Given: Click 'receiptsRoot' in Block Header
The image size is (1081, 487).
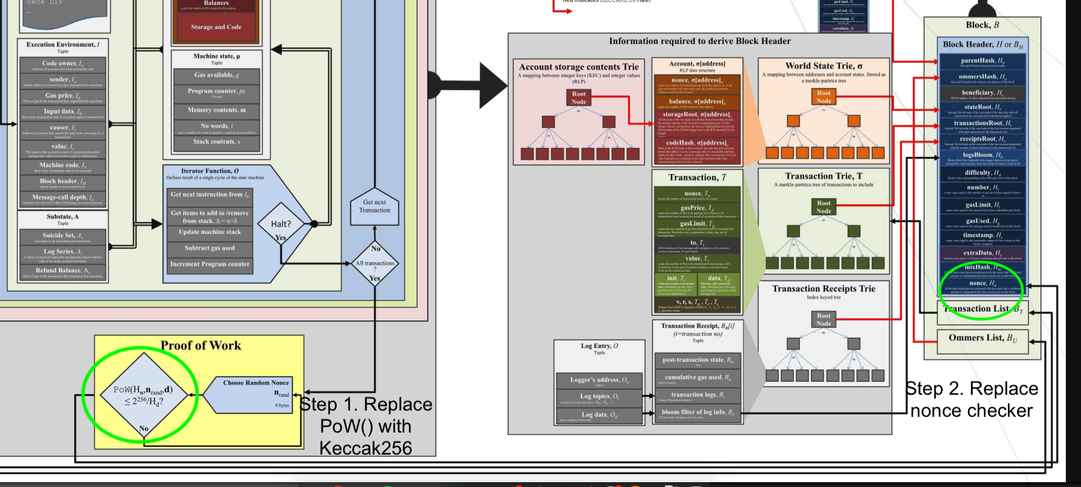Looking at the screenshot, I should 983,142.
